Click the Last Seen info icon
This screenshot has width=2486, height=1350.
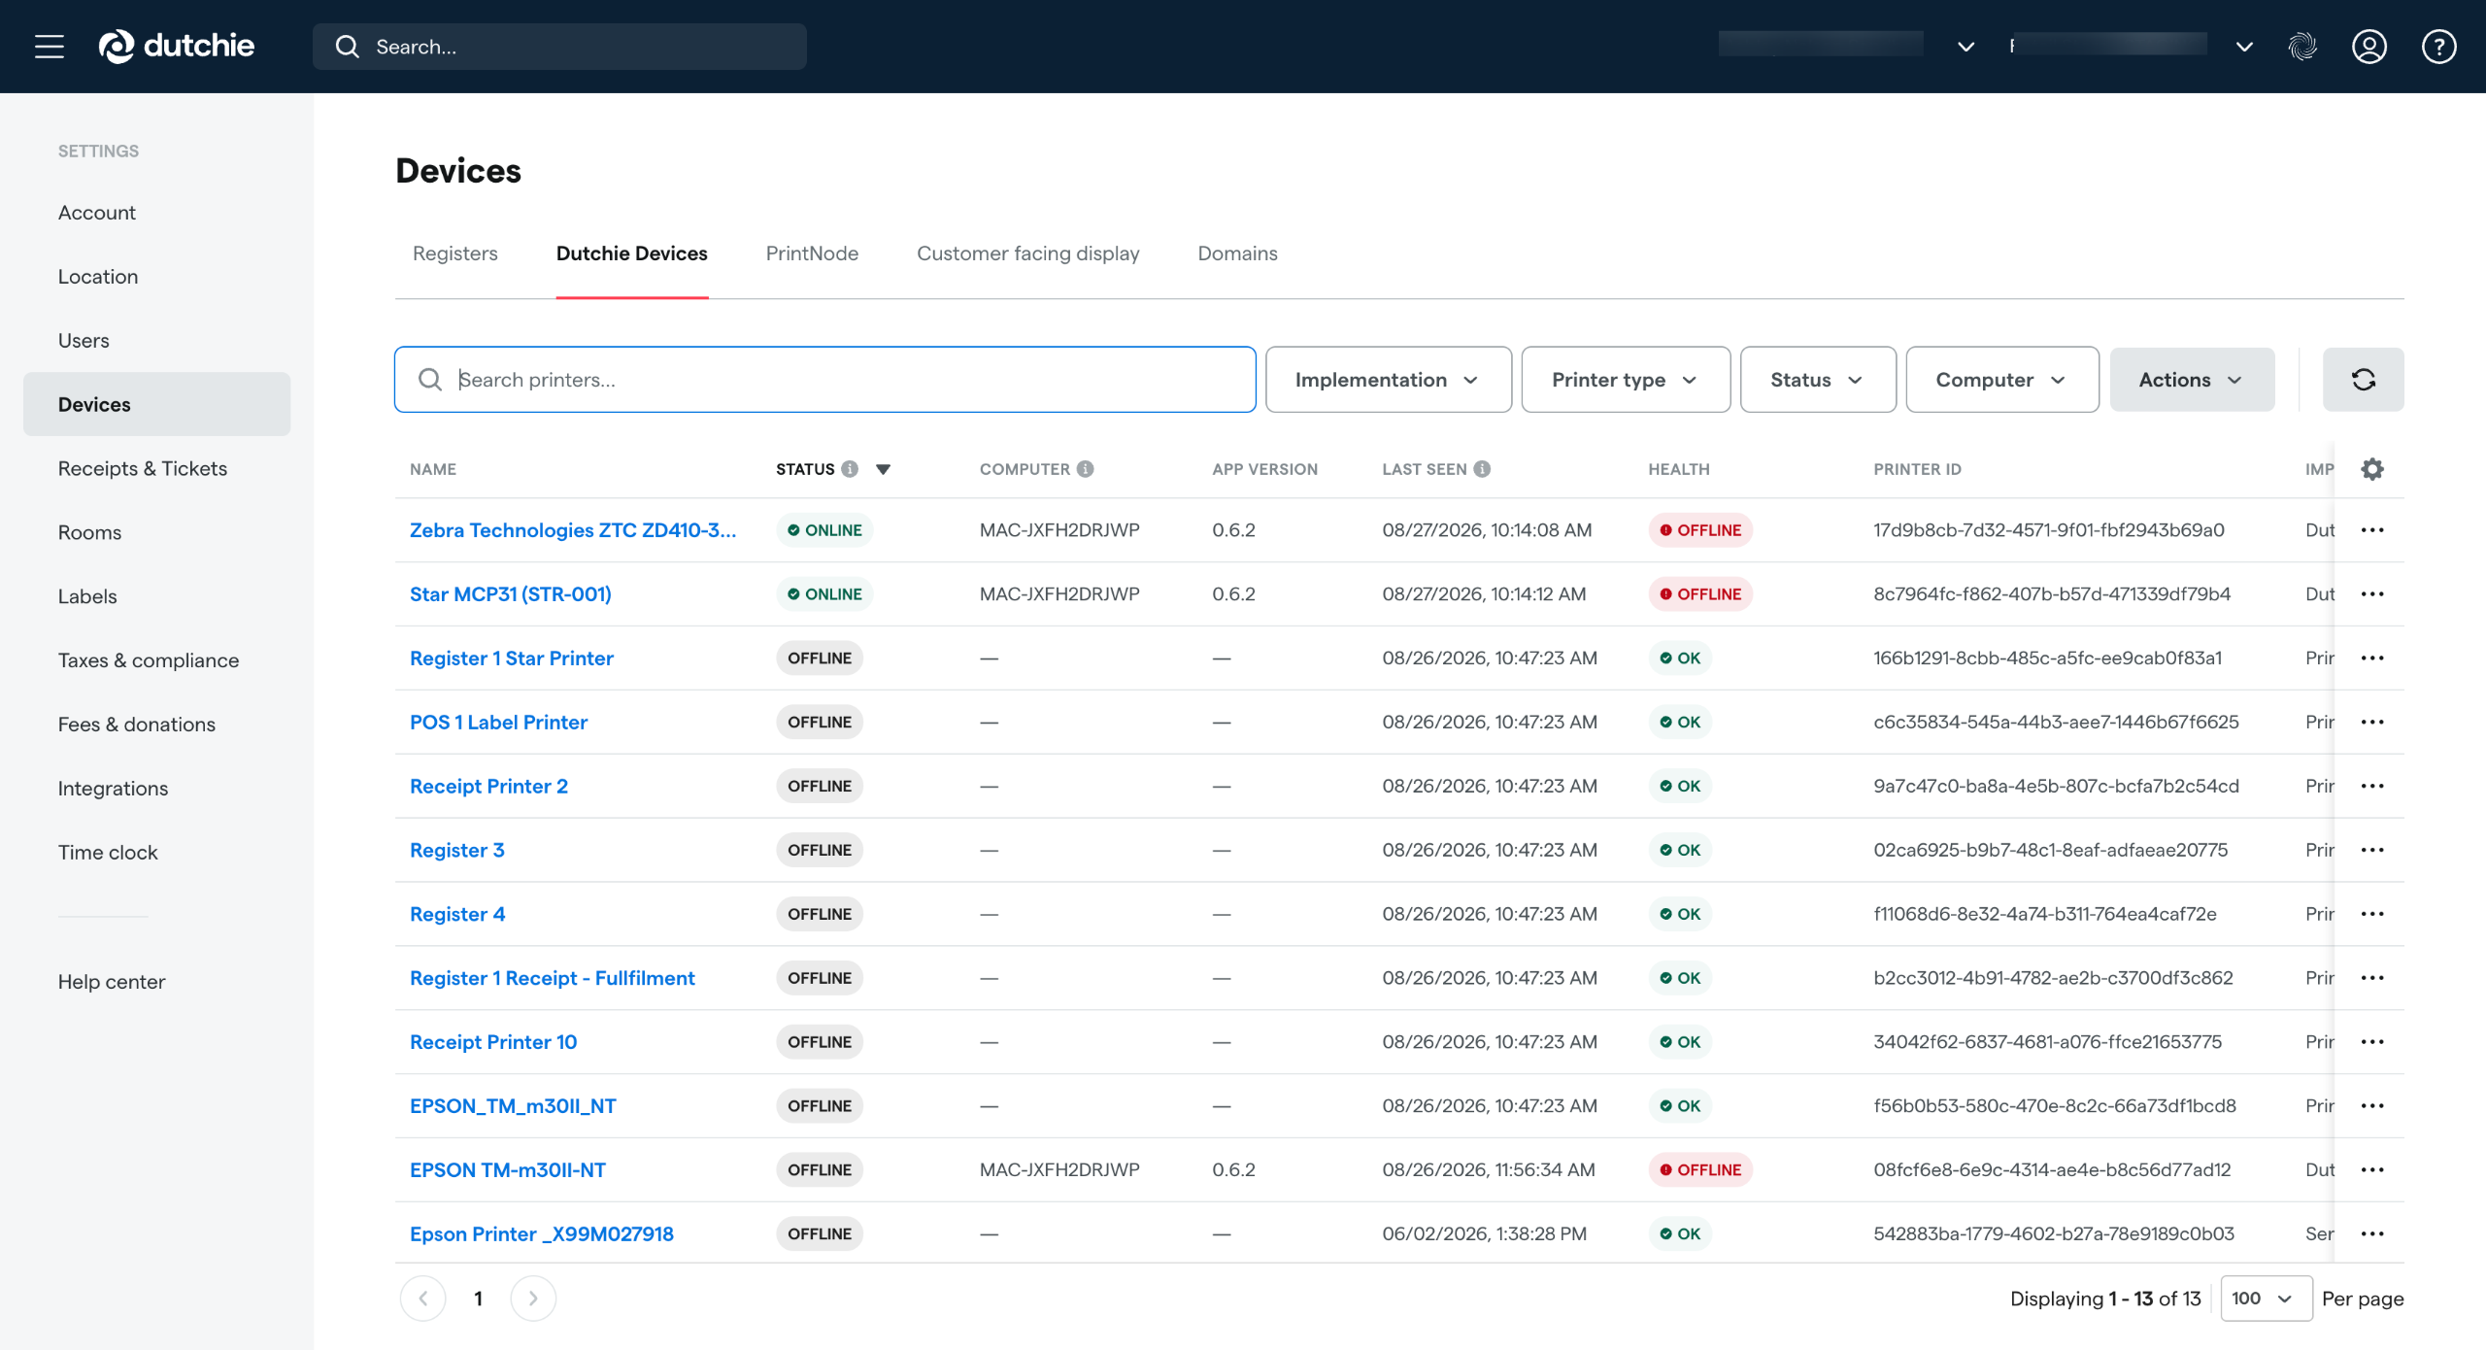click(x=1482, y=469)
